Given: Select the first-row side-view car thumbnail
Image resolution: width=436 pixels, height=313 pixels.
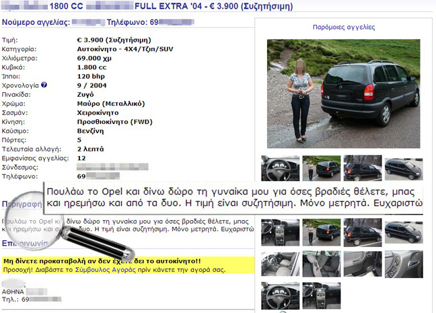Looking at the screenshot, I should (x=404, y=169).
